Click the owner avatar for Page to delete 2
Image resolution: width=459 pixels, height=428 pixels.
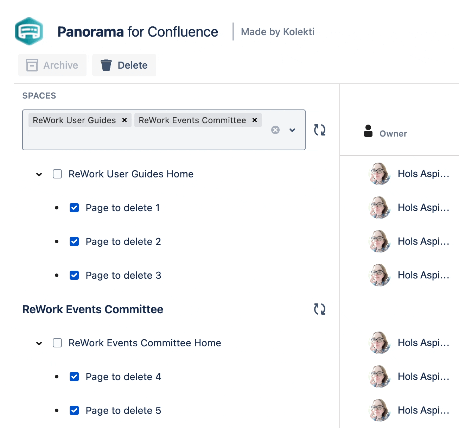[x=380, y=241]
